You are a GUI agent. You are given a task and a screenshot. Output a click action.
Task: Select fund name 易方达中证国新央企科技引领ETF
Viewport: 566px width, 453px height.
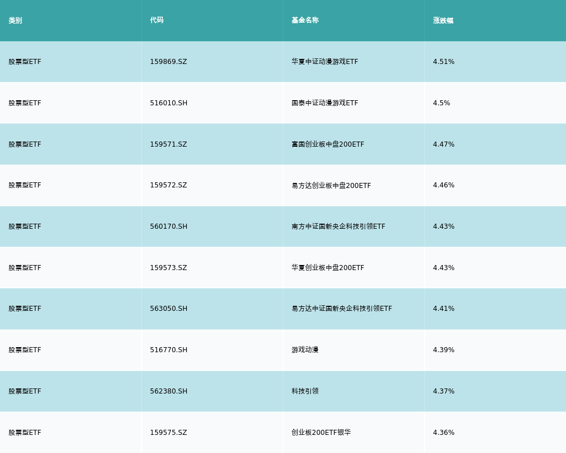(342, 309)
